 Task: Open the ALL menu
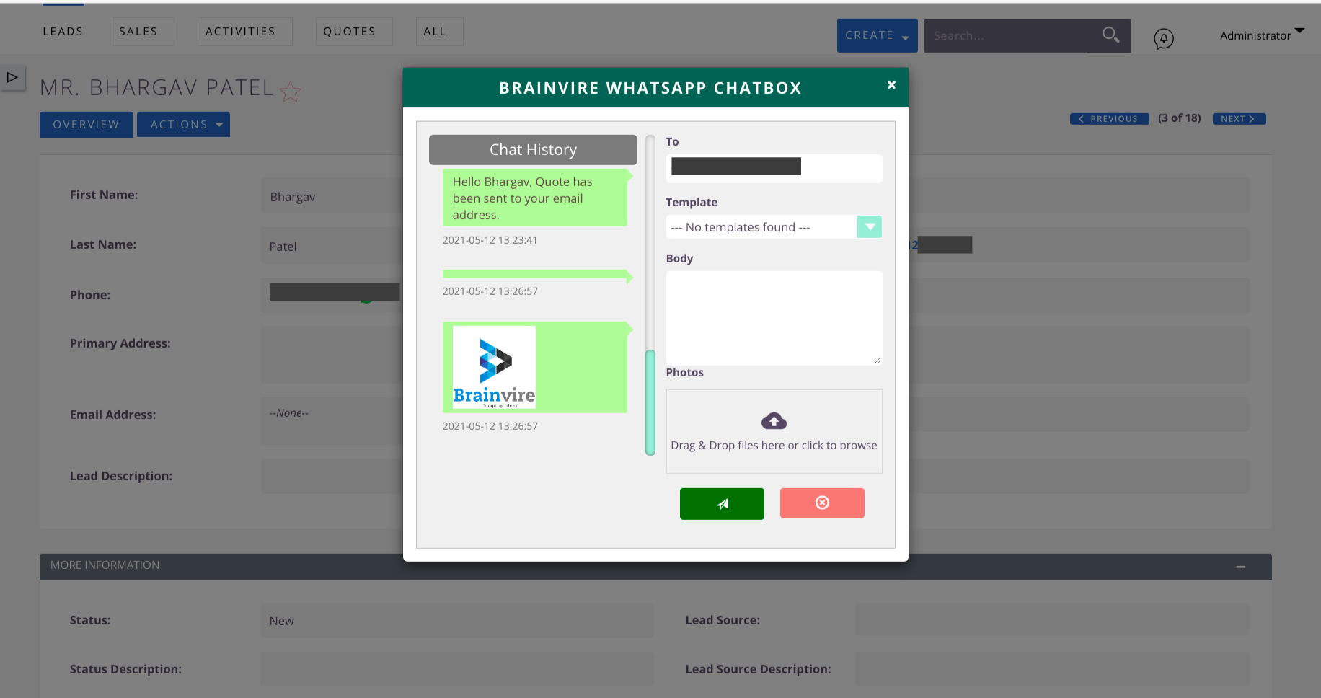(438, 32)
